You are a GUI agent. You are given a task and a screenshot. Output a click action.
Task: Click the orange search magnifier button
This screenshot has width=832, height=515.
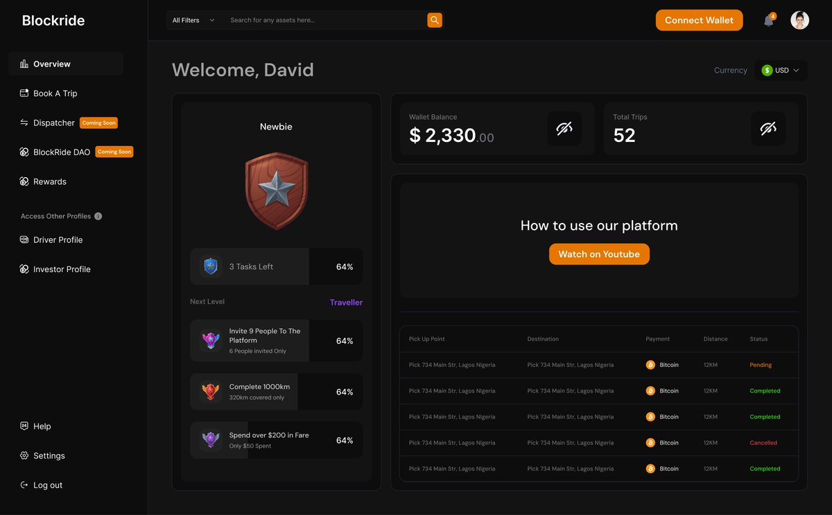point(435,20)
